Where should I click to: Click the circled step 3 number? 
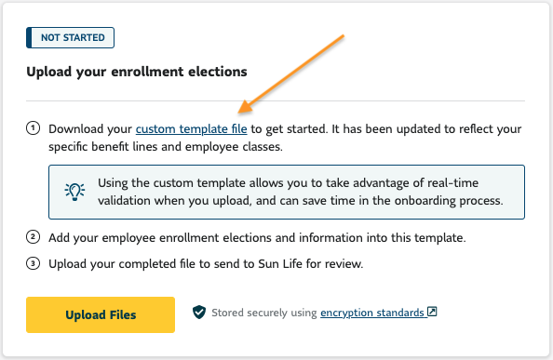[x=34, y=263]
